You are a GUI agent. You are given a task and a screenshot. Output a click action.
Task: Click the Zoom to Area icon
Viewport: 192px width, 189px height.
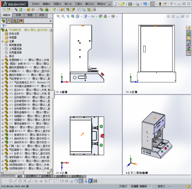coord(63,16)
